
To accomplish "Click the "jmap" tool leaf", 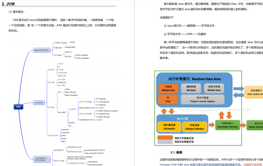I will point(64,139).
